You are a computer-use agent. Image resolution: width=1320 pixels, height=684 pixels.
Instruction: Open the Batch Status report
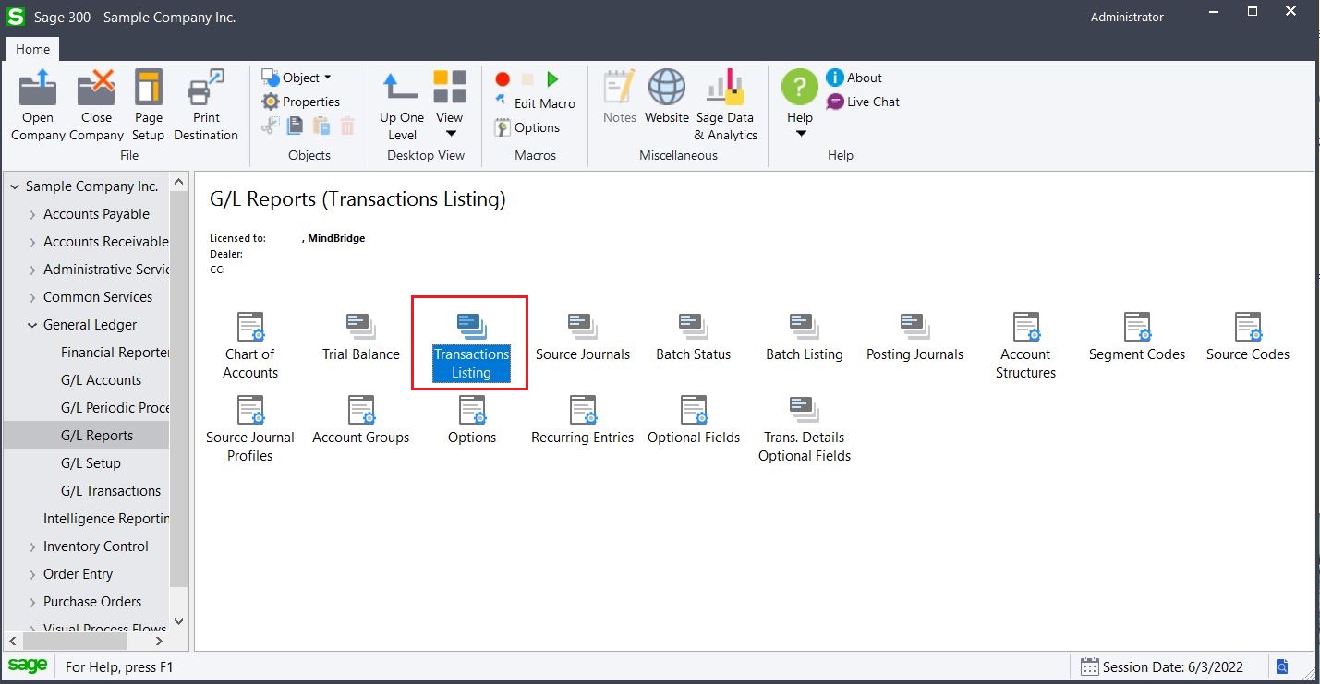coord(693,332)
